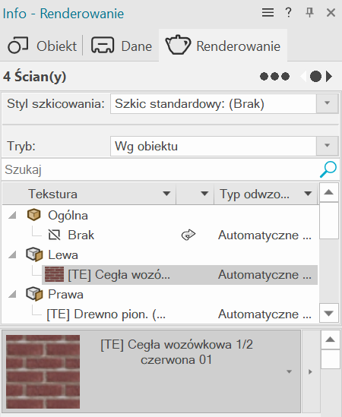Viewport: 342px width, 417px height.
Task: Click the revert arrow icon beside Brak
Action: [188, 235]
